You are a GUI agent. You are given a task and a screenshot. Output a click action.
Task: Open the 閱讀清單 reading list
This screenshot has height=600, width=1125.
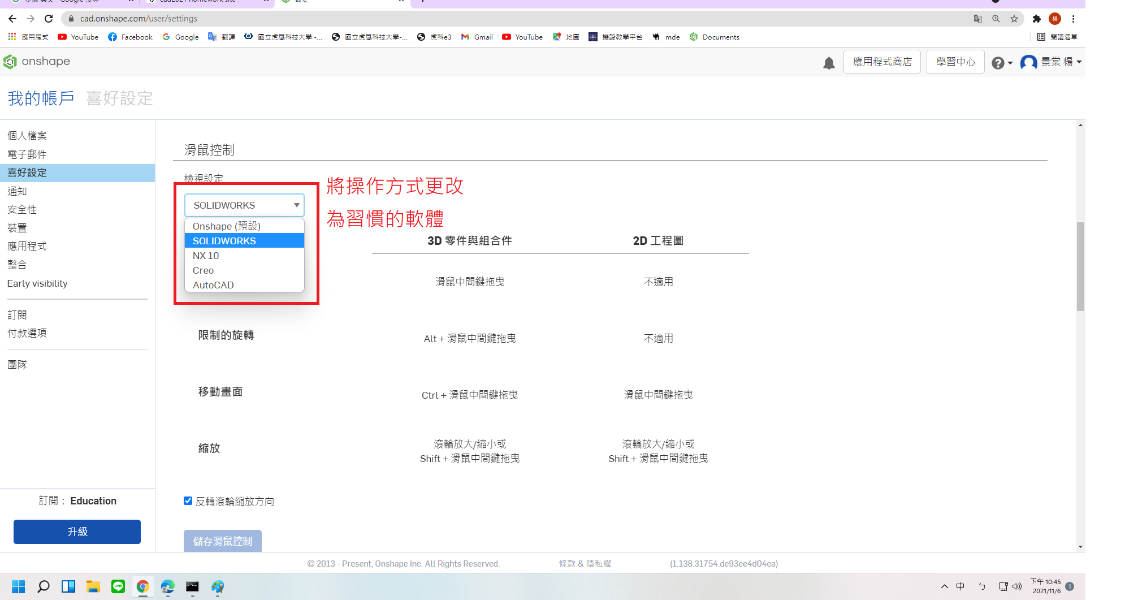(x=1057, y=37)
